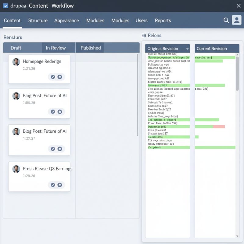
Task: Select the highlighted diff line starting with '123'
Action: [169, 120]
